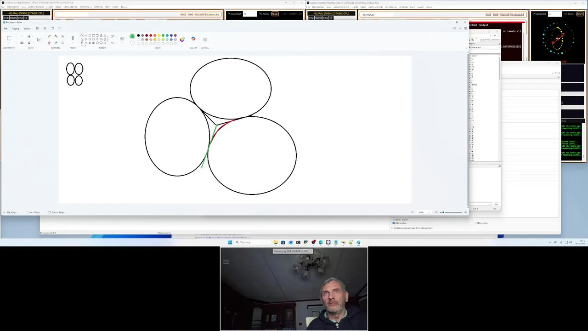The image size is (588, 331).
Task: Toggle ACKTRIX checkbox in right Neural Engine window
Action: pyautogui.click(x=534, y=14)
